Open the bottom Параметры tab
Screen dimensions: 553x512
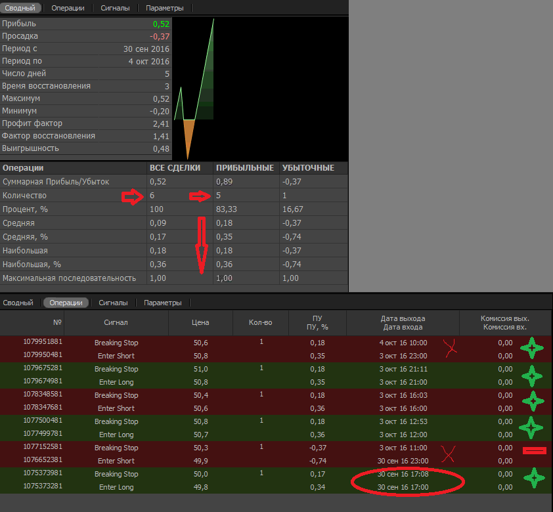tap(162, 303)
